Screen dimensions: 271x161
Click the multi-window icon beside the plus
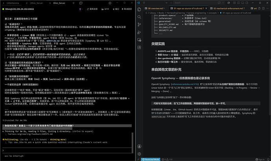pyautogui.click(x=81, y=3)
